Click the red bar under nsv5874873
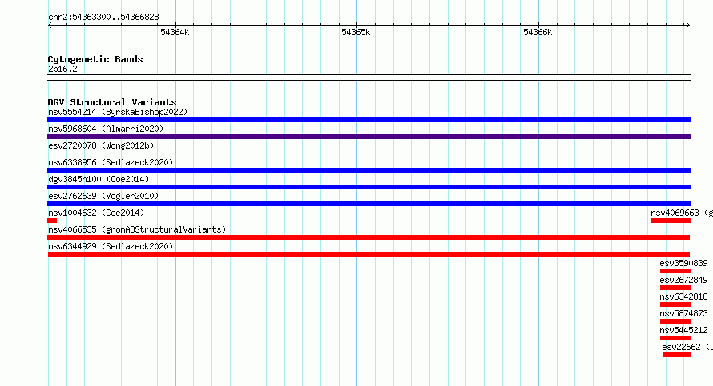This screenshot has height=386, width=713. [675, 321]
